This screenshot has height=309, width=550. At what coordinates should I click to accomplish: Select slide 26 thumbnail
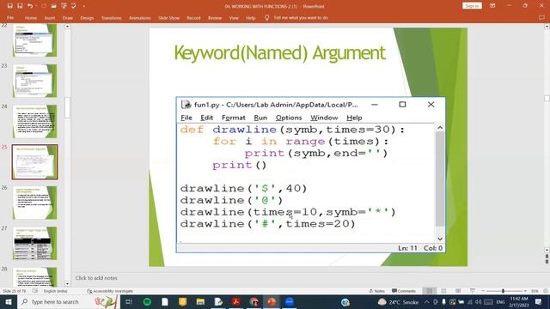[34, 203]
